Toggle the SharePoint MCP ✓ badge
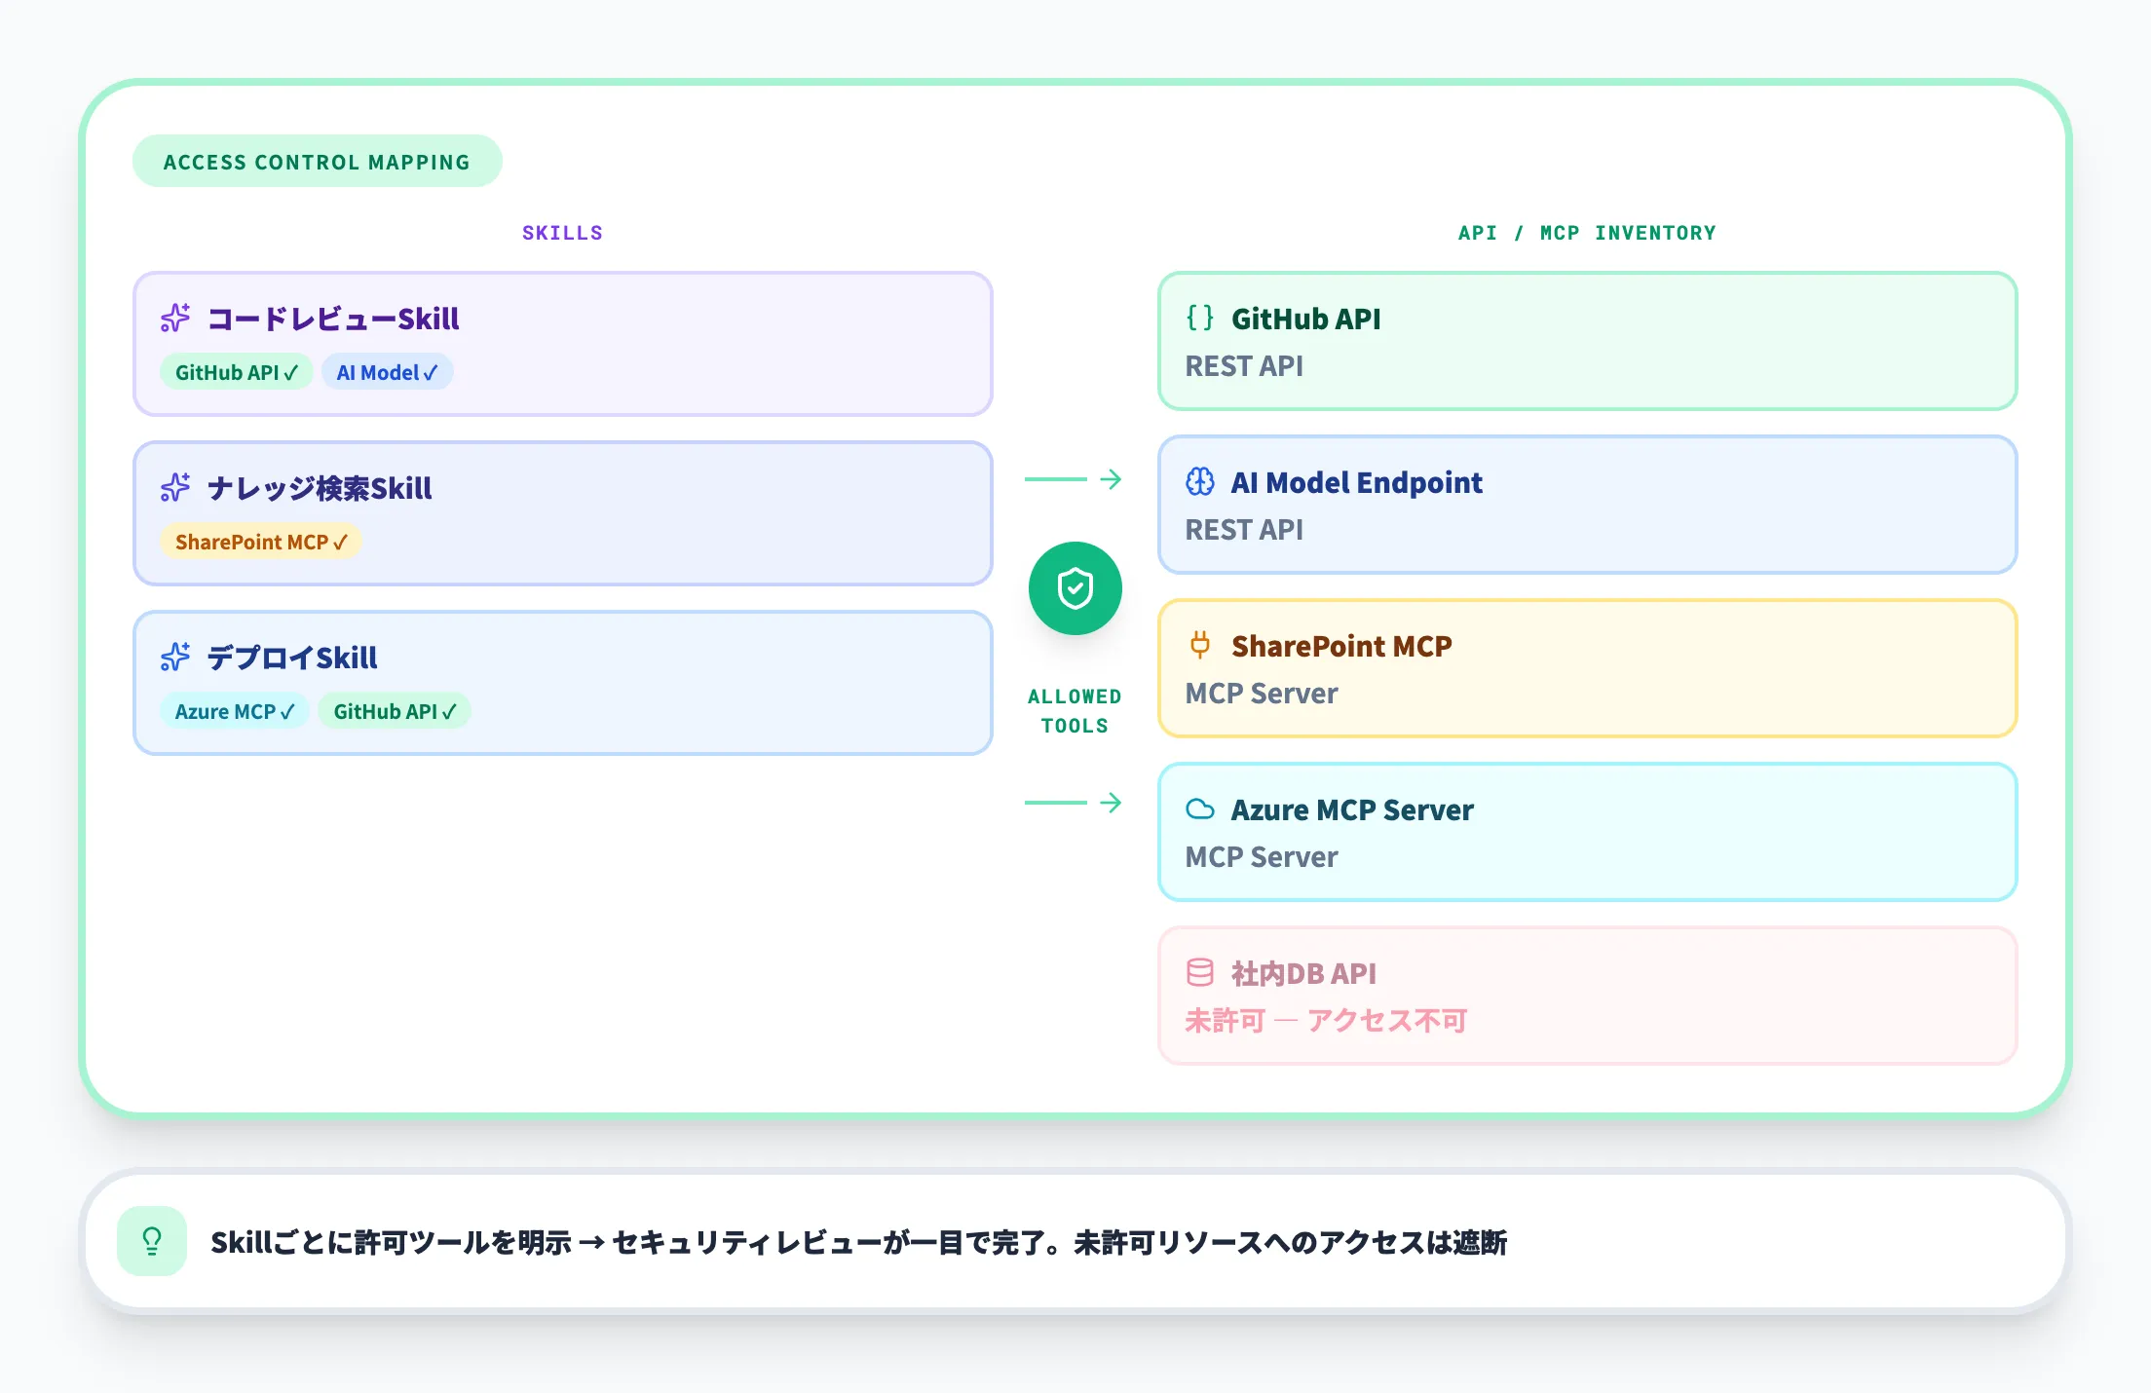2151x1393 pixels. point(260,541)
